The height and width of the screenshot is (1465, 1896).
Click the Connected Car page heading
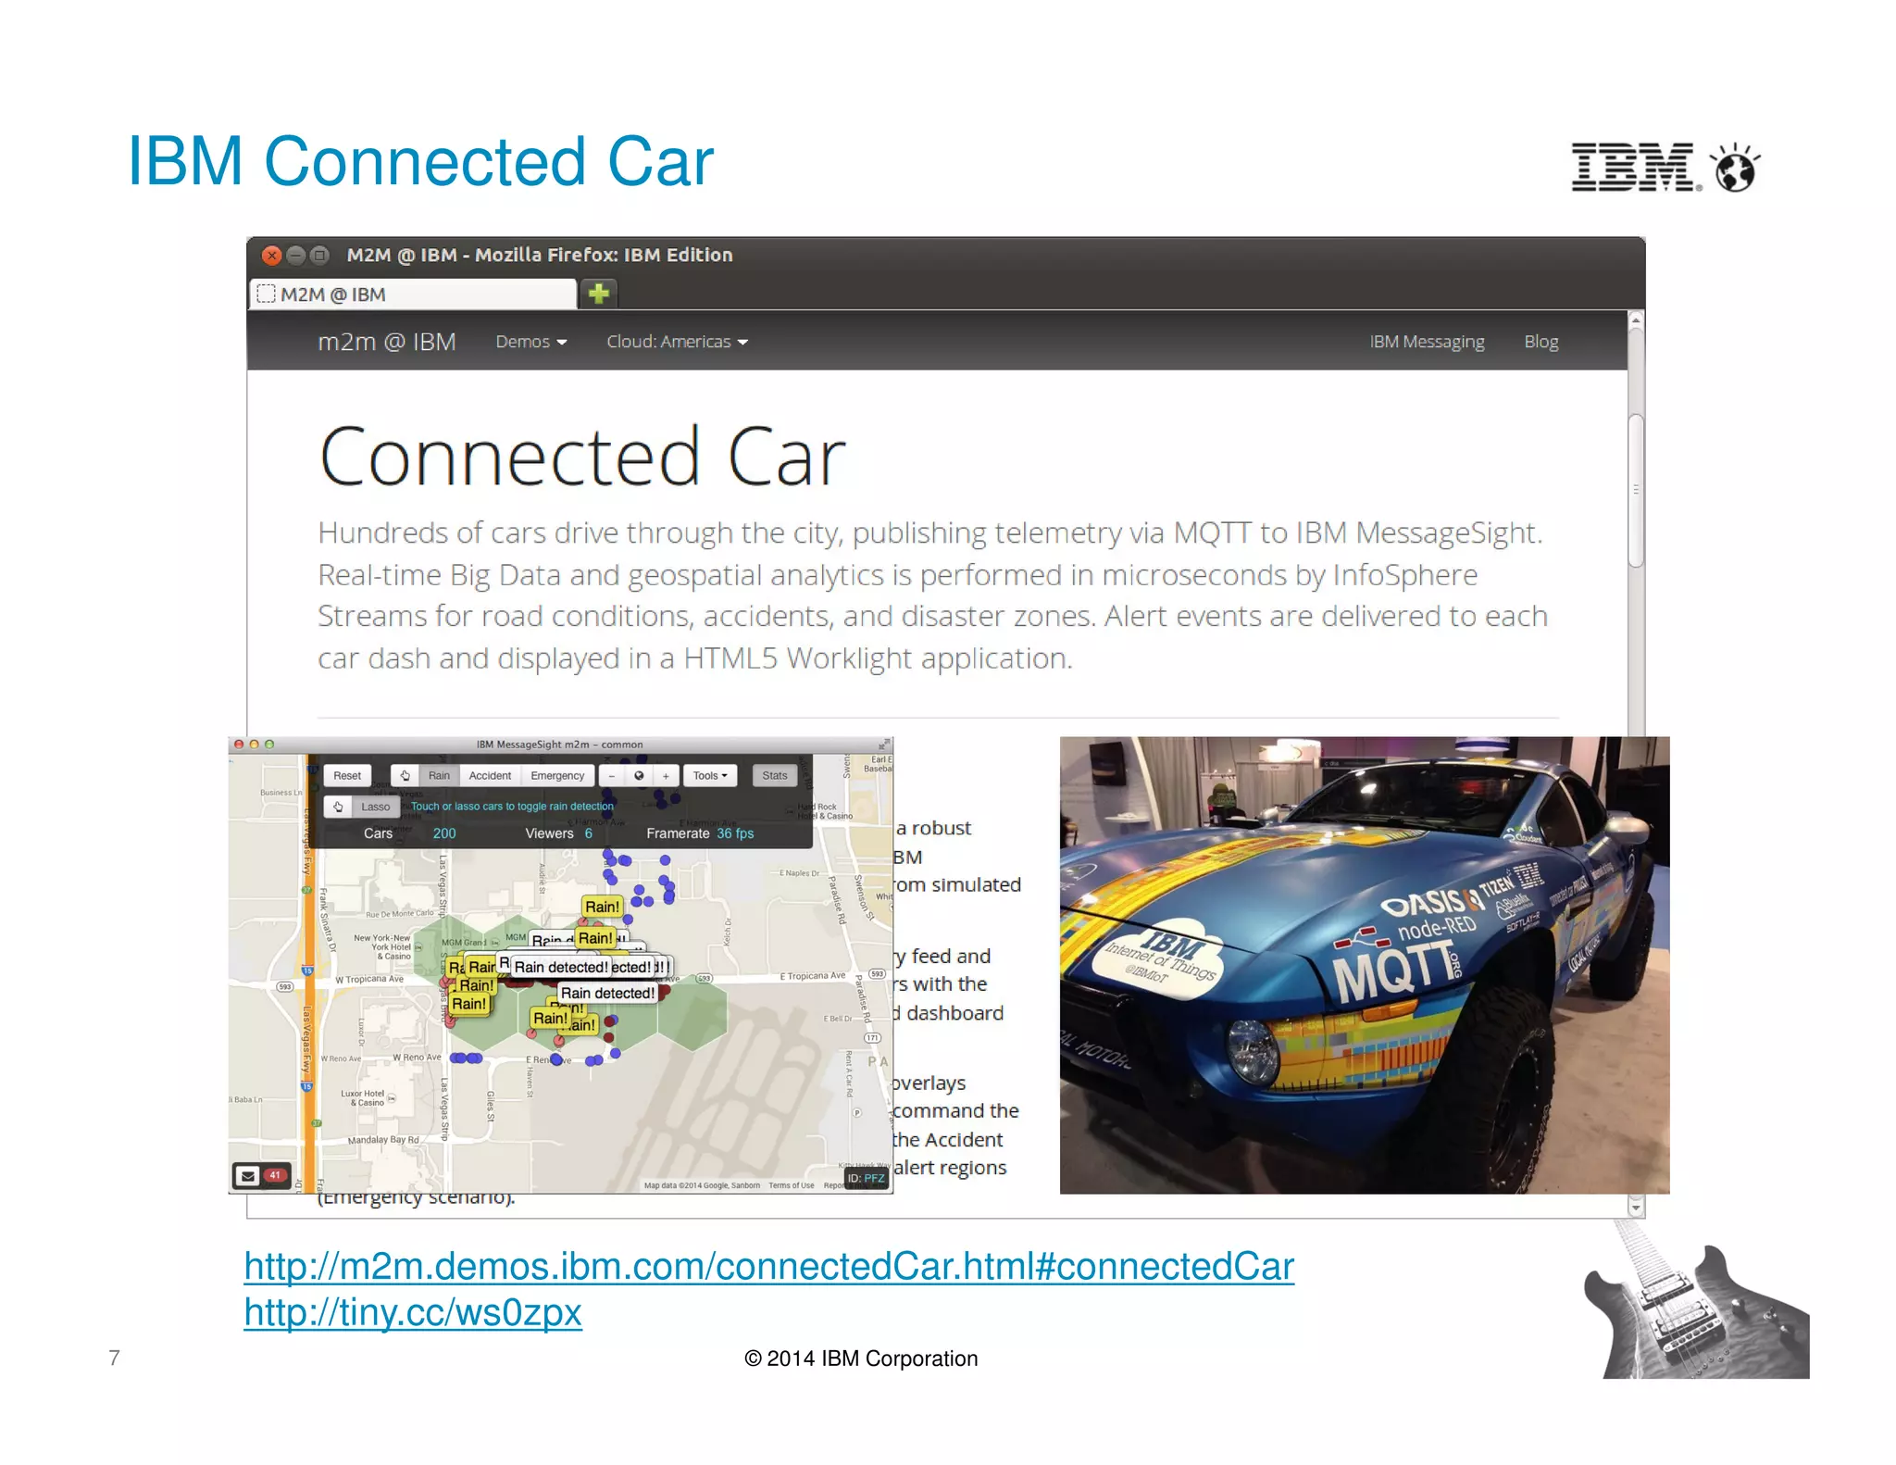coord(582,457)
